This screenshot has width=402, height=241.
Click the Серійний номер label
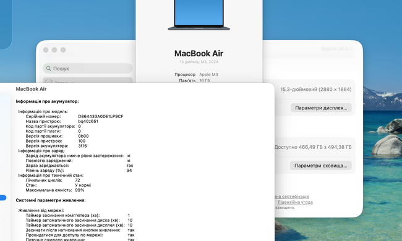(43, 116)
